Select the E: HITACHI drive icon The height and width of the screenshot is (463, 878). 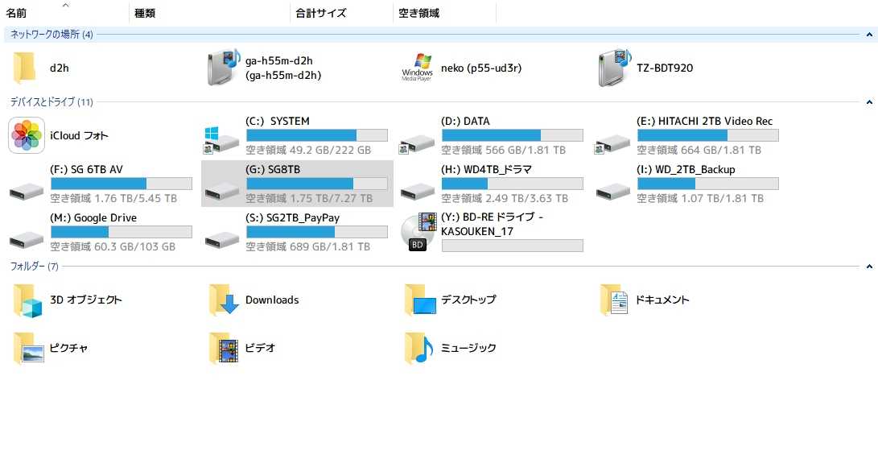pos(612,143)
